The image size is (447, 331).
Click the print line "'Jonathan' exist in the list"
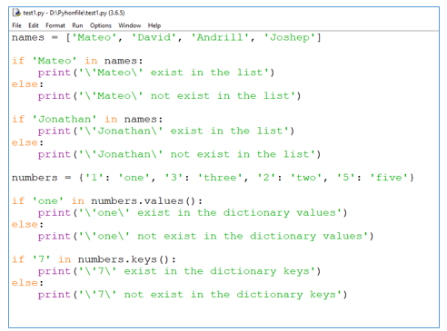[166, 131]
